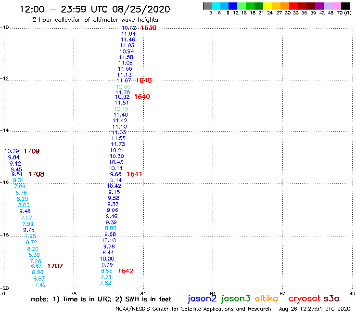Click the red 1639 time label

[149, 28]
